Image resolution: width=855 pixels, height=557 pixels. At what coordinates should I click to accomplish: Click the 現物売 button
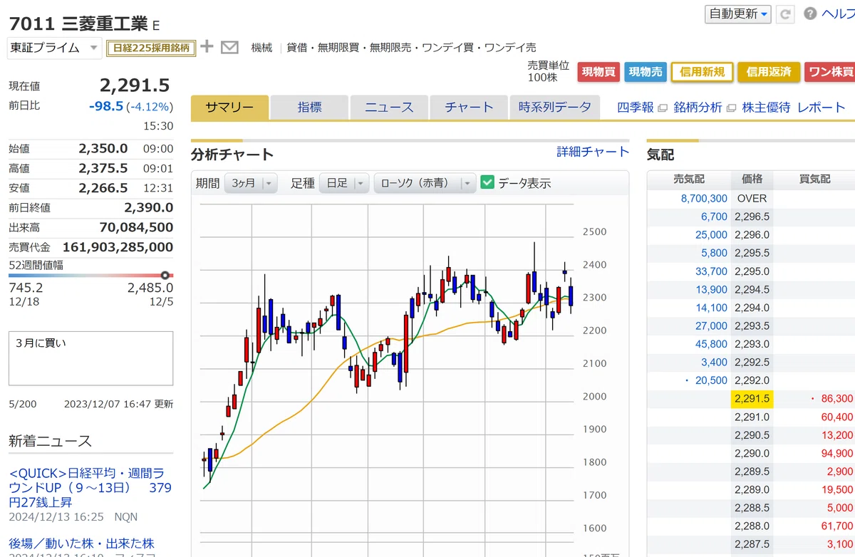(x=646, y=72)
